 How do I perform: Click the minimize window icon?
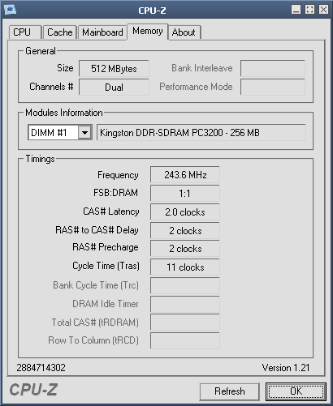tap(296, 10)
